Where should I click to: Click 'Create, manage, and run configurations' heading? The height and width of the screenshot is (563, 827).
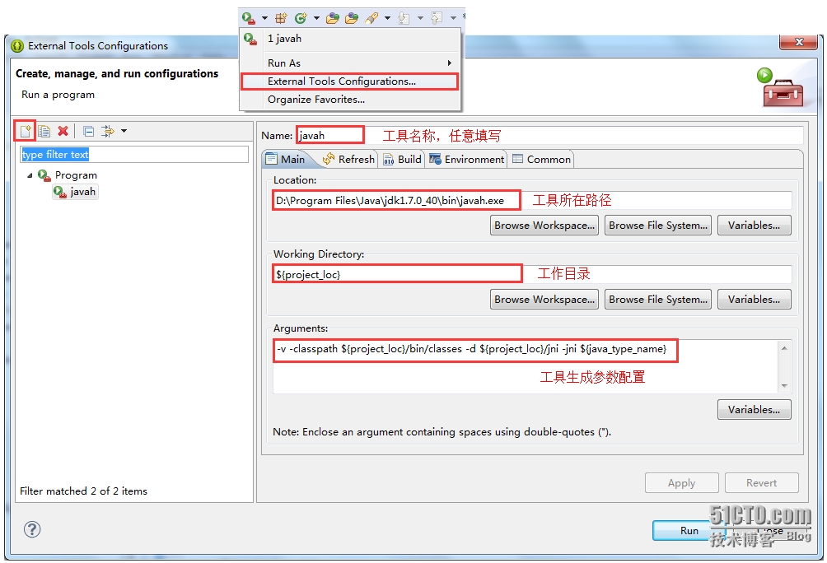(x=117, y=73)
